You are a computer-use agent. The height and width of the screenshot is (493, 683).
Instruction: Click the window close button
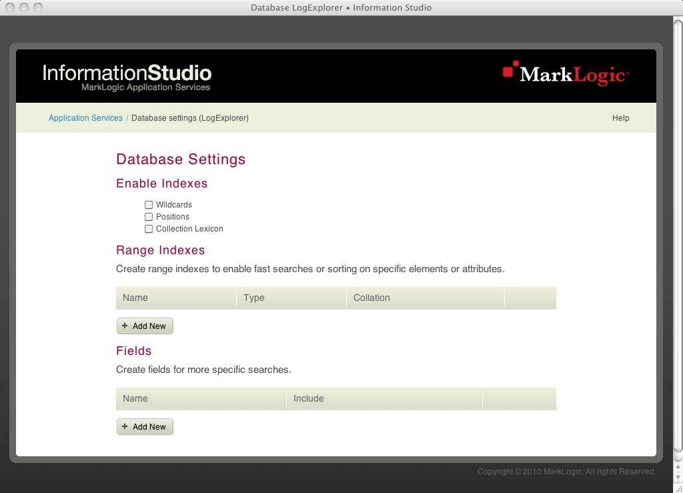(10, 7)
